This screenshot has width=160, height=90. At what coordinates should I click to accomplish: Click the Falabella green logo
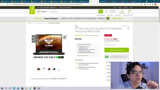pos(32,10)
